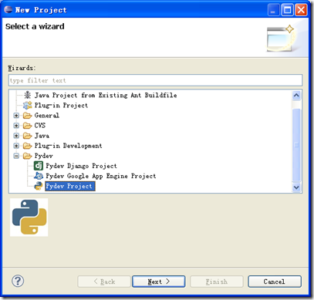Screen dimensions: 314x300
Task: Click the ant icon beside Java Project from Existing Ant Buildfile
Action: (x=27, y=95)
